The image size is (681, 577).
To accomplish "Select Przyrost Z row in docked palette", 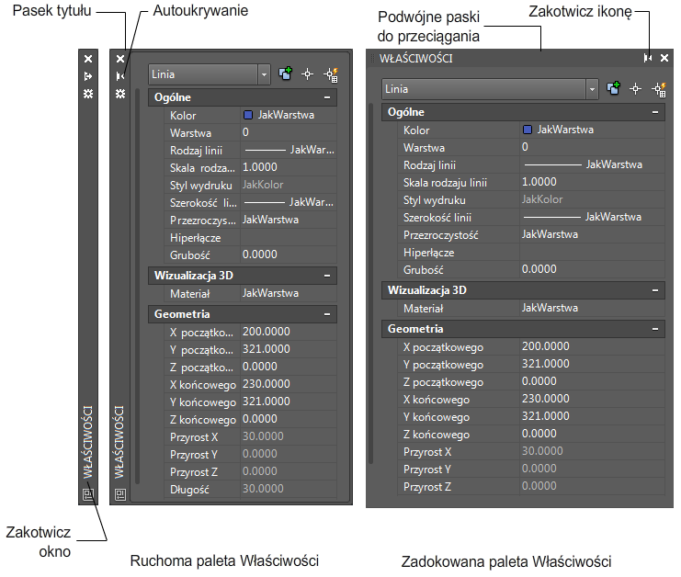I will [x=531, y=486].
